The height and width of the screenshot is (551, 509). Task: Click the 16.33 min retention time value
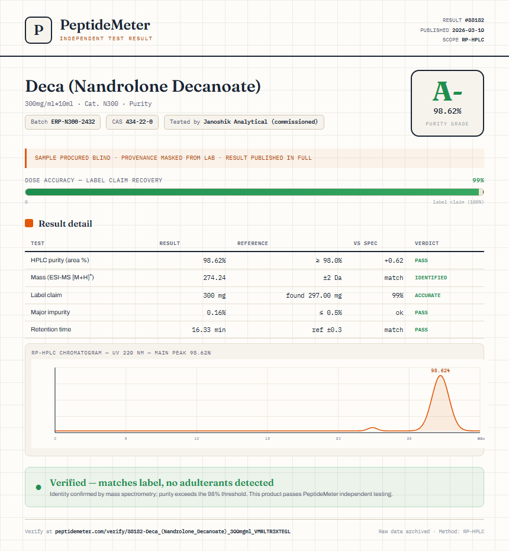[x=209, y=330]
